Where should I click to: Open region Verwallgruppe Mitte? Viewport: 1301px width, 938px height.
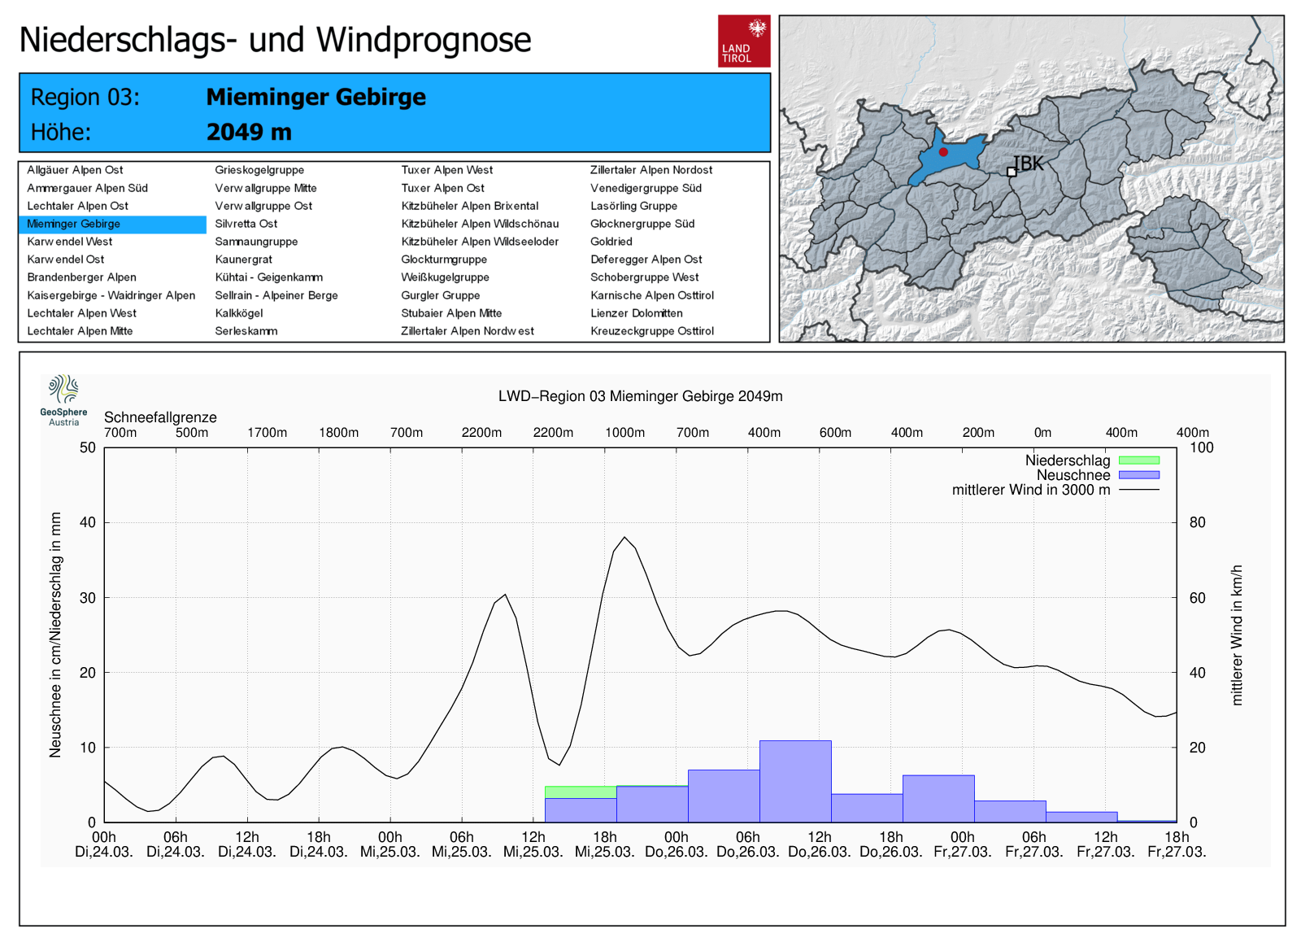click(x=266, y=188)
